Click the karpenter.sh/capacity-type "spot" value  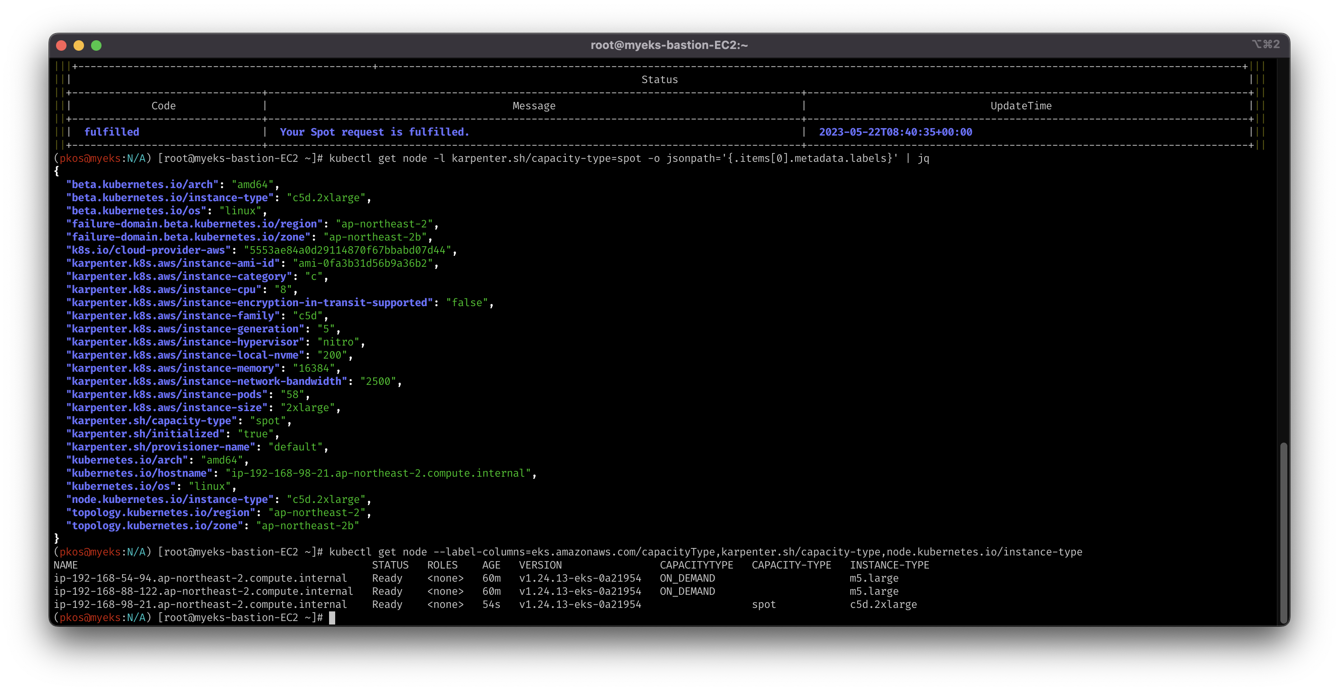(268, 420)
